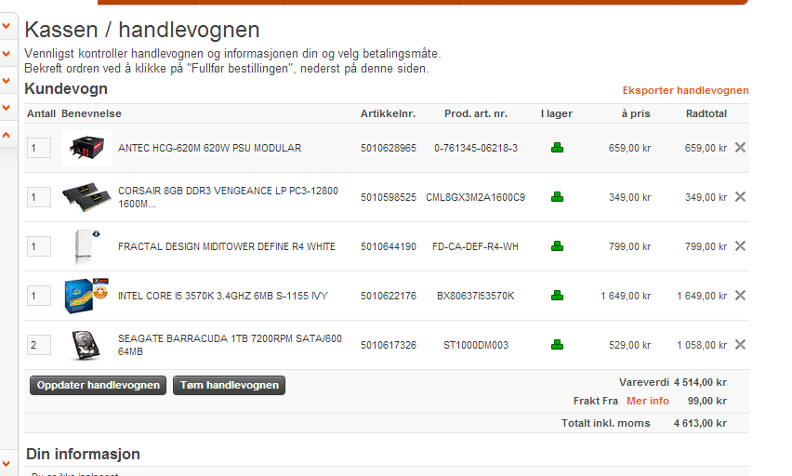Expand sidebar chevron beside Din informasjon
The height and width of the screenshot is (476, 792).
(x=7, y=463)
